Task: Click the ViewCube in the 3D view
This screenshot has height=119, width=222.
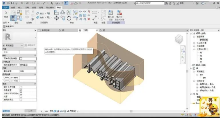Action: tap(179, 39)
